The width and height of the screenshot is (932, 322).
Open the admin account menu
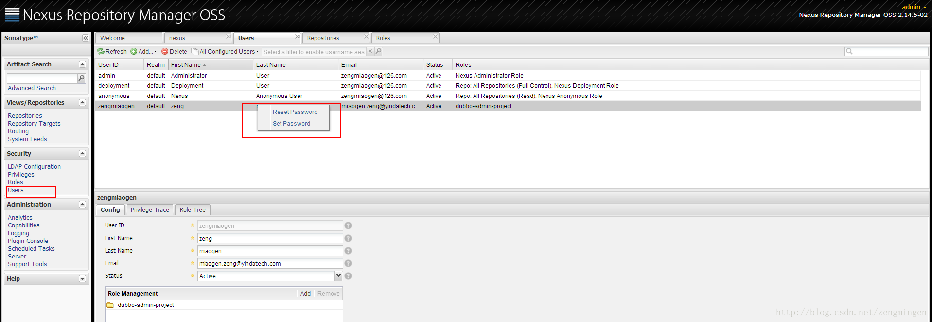point(914,7)
